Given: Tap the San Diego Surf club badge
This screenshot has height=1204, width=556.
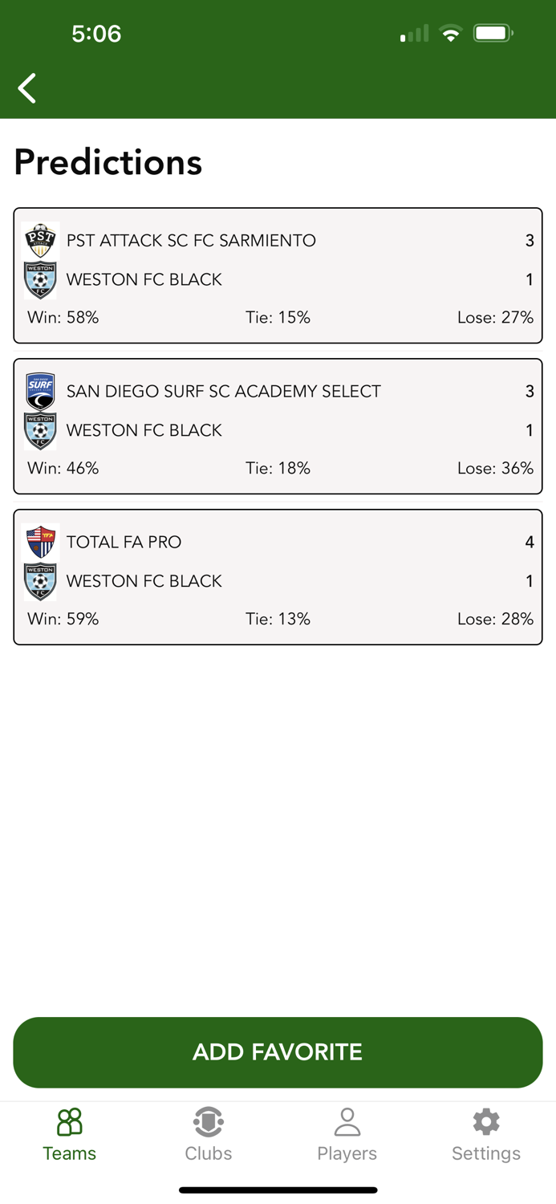Looking at the screenshot, I should (x=40, y=391).
